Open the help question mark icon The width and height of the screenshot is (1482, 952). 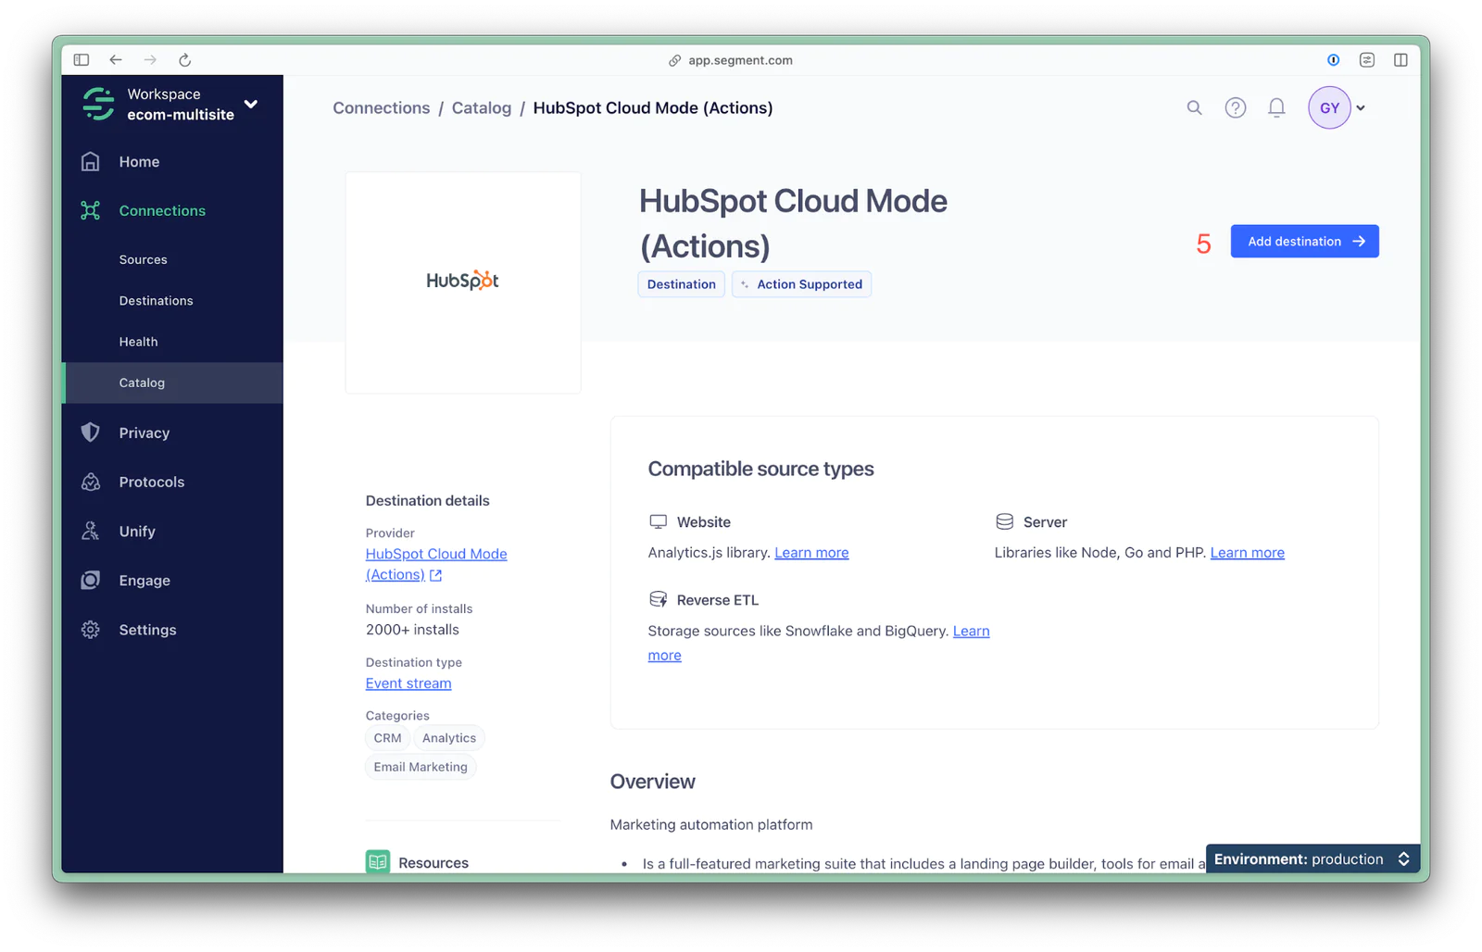click(x=1235, y=107)
